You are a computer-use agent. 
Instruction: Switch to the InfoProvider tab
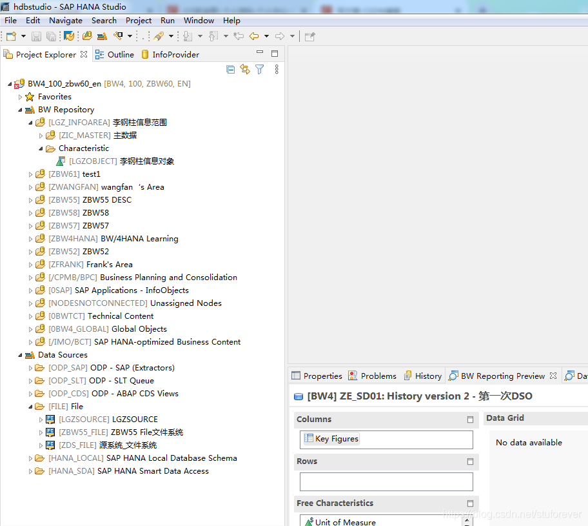click(x=171, y=55)
